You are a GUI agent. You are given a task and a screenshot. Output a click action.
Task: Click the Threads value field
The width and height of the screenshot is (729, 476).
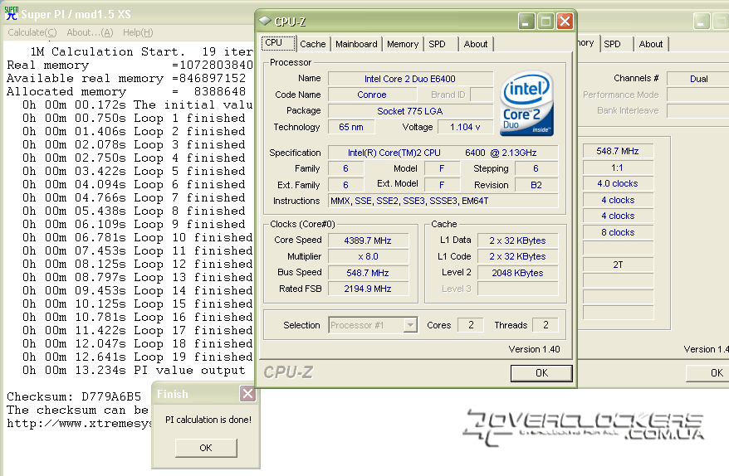tap(546, 325)
